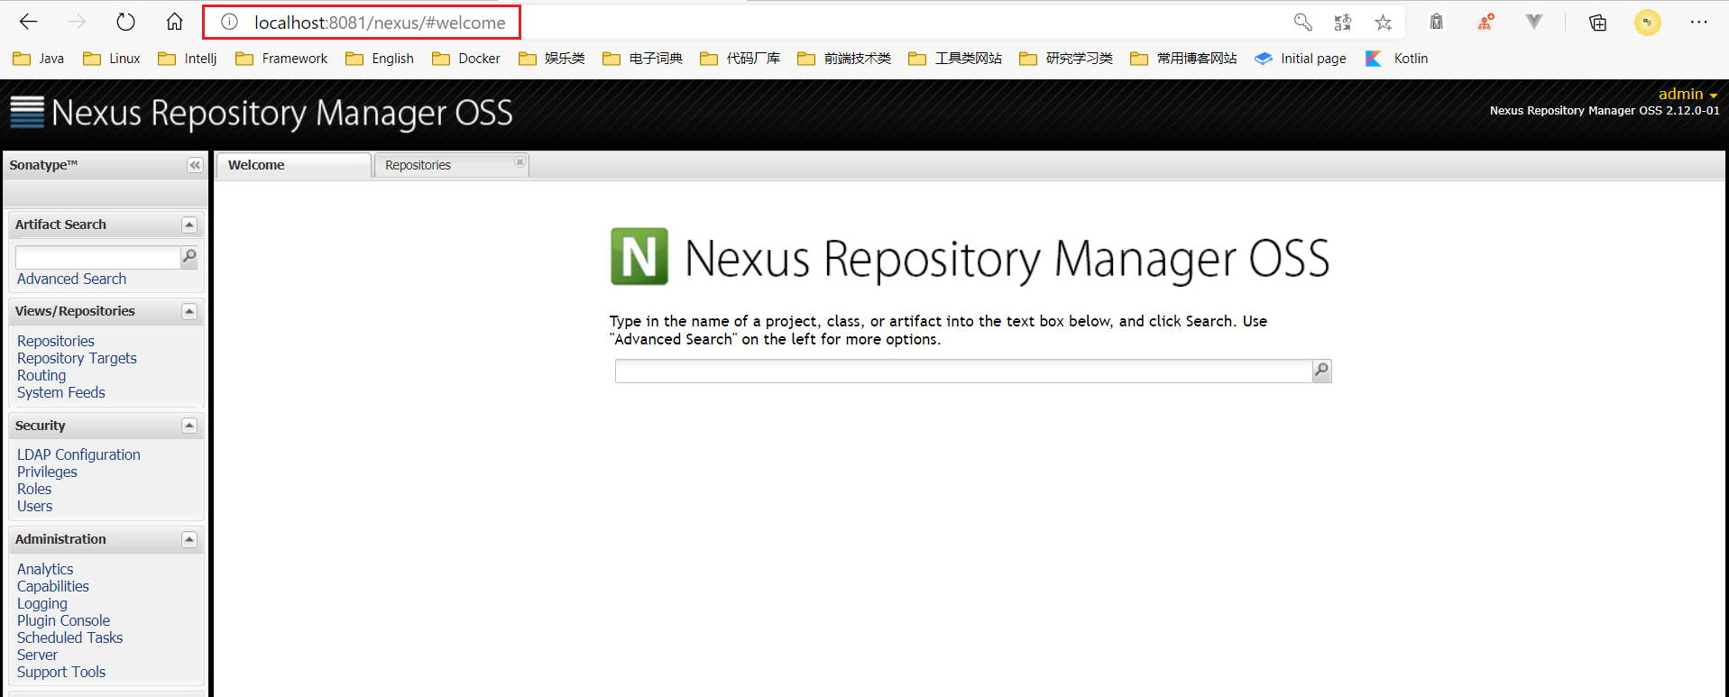Viewport: 1729px width, 697px height.
Task: Collapse the Administration section
Action: point(189,539)
